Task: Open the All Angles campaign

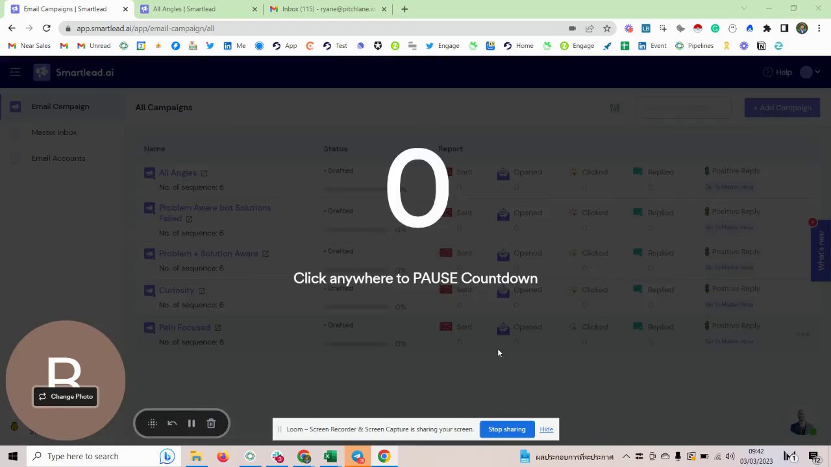Action: pyautogui.click(x=177, y=173)
